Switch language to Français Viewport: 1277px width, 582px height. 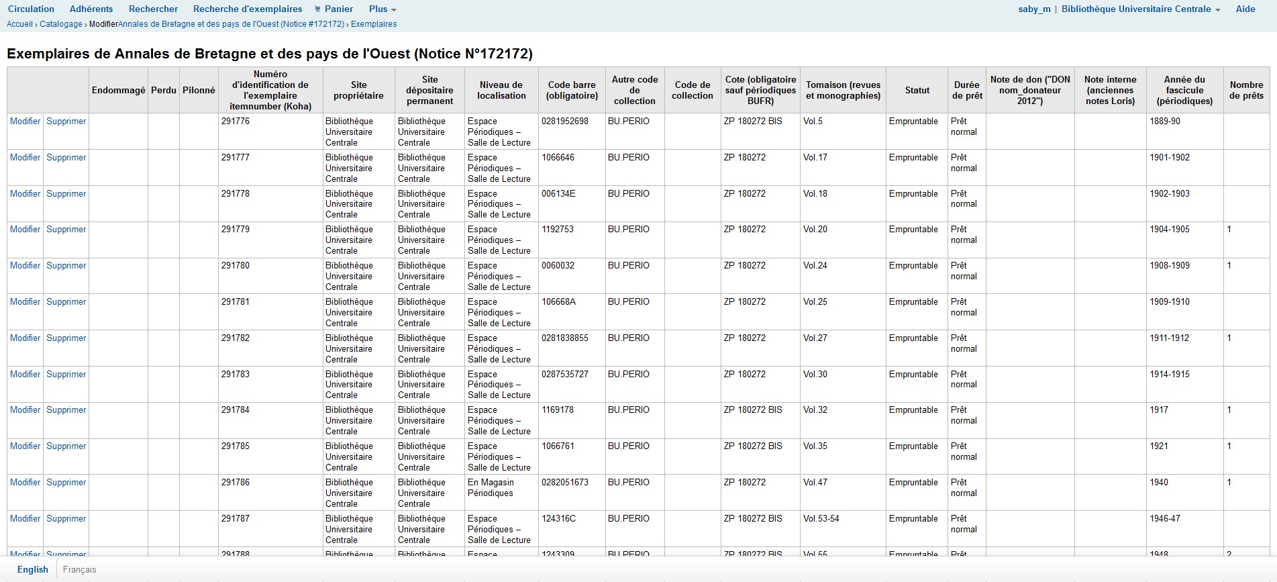79,570
